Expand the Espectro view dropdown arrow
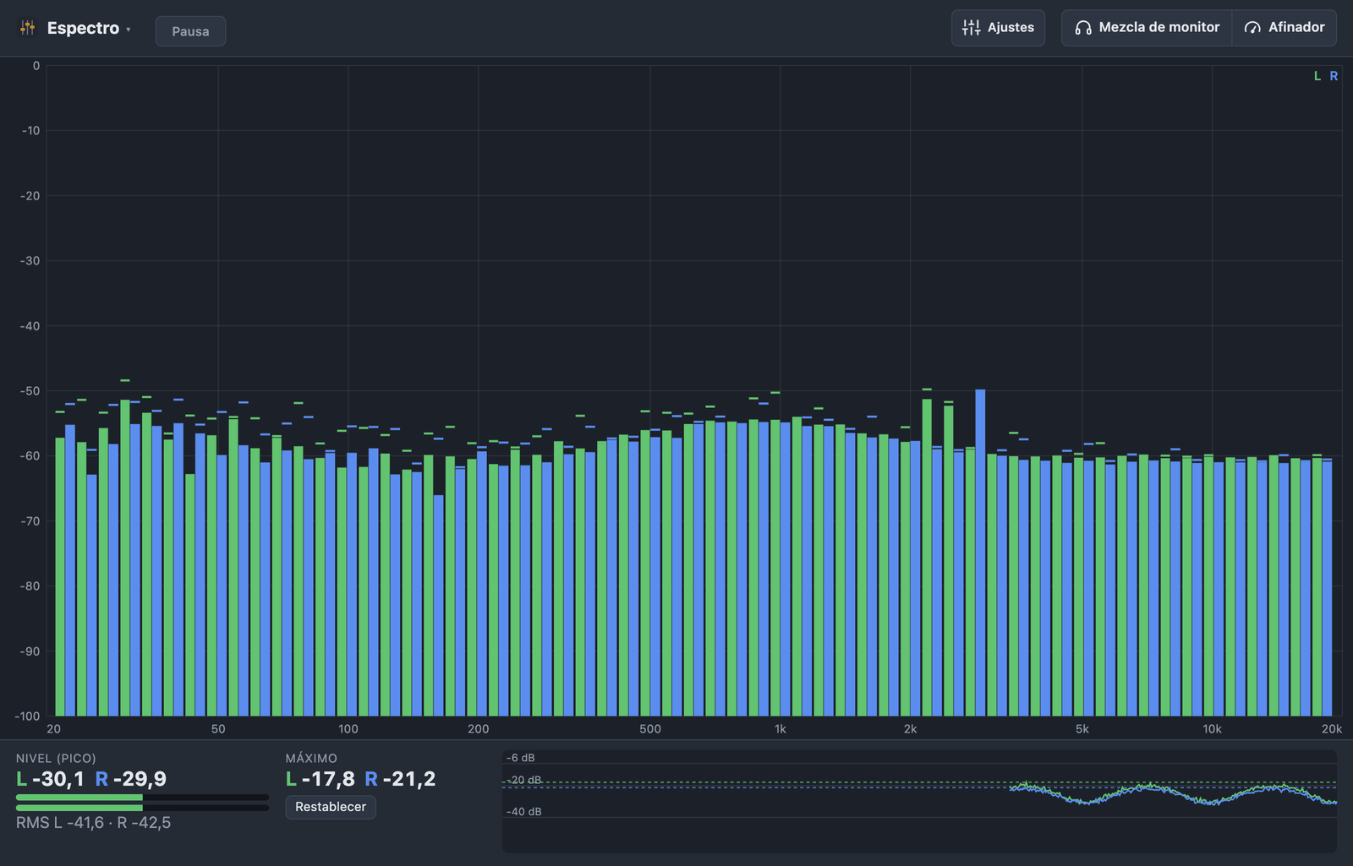This screenshot has height=866, width=1353. [x=129, y=30]
